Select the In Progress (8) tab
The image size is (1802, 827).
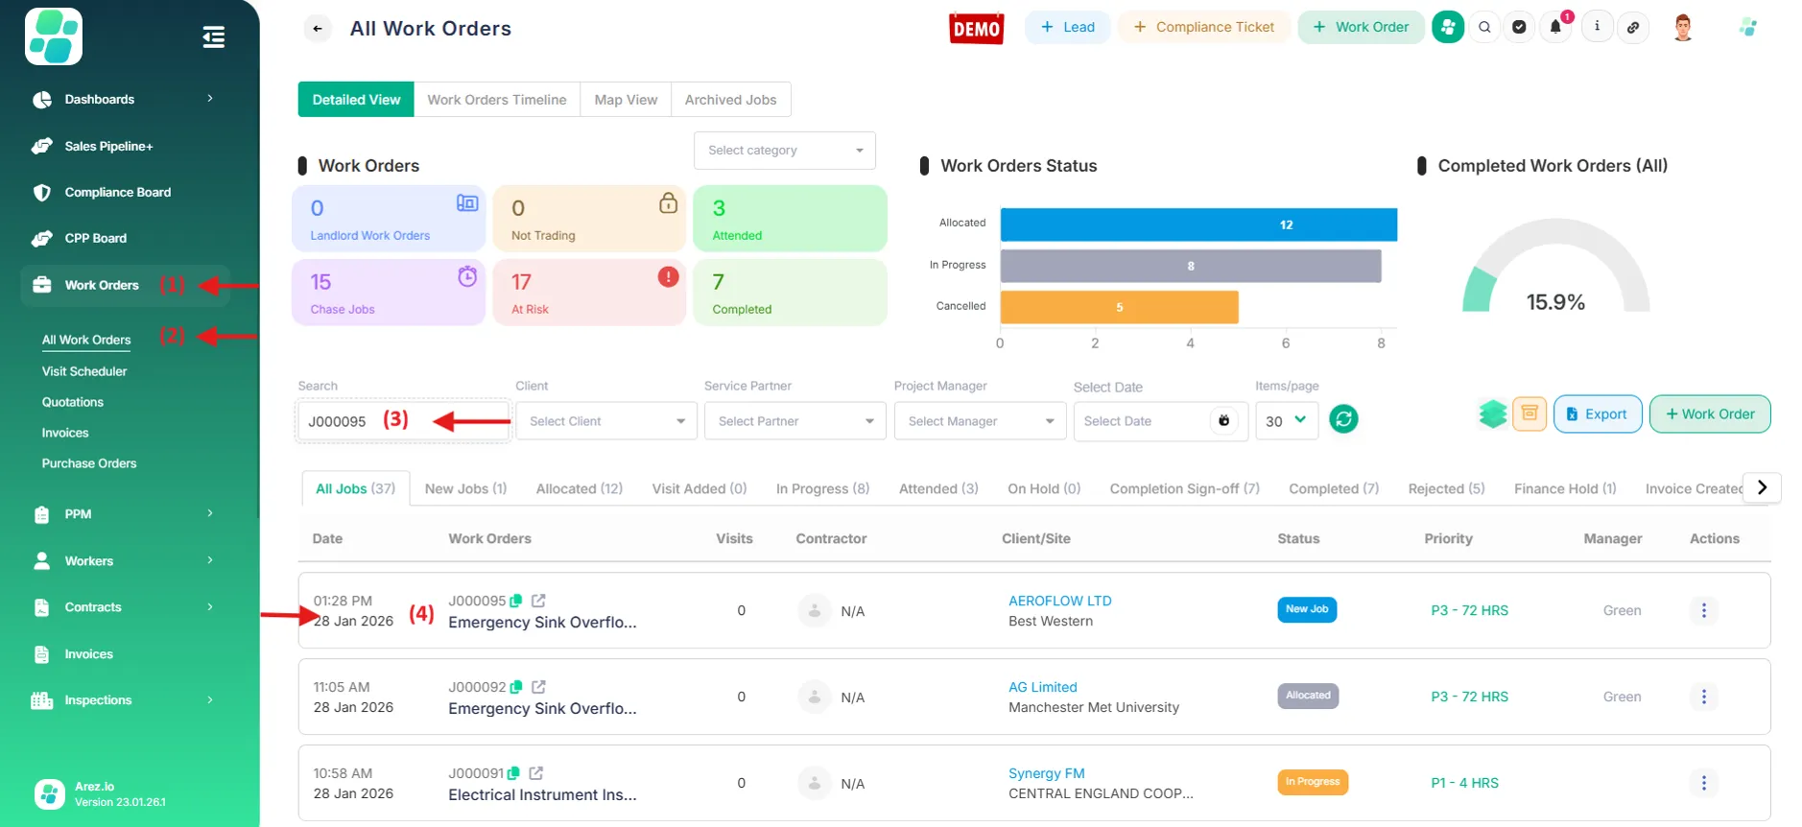(822, 488)
